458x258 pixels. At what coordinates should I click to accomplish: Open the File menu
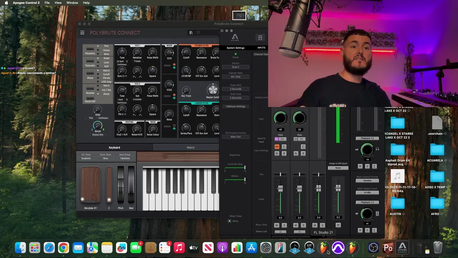tap(47, 3)
